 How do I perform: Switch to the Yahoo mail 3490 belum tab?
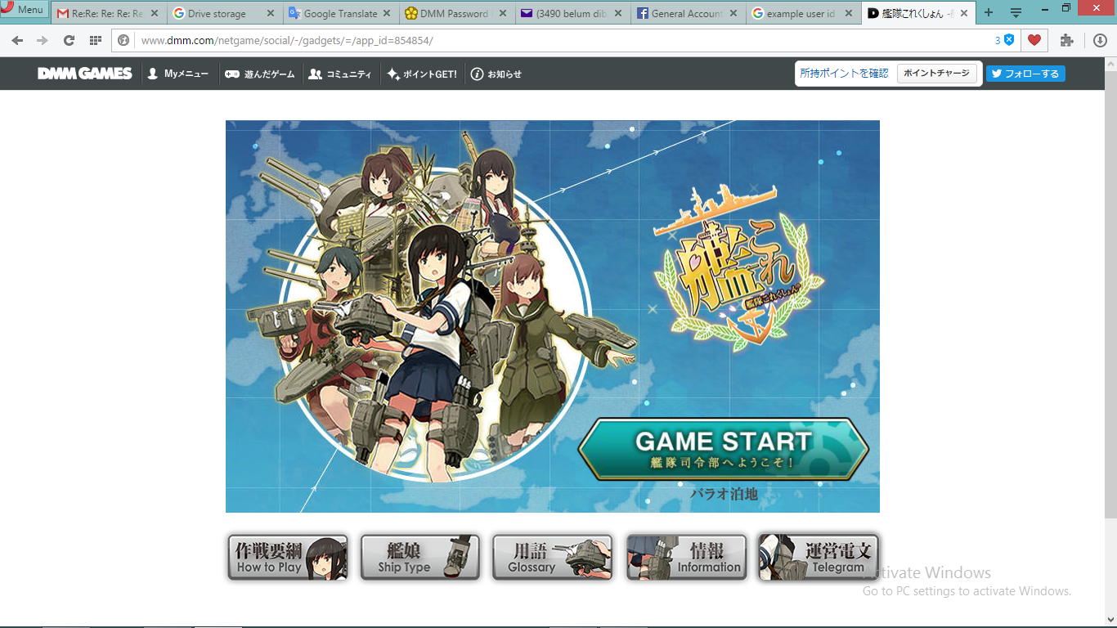coord(572,14)
